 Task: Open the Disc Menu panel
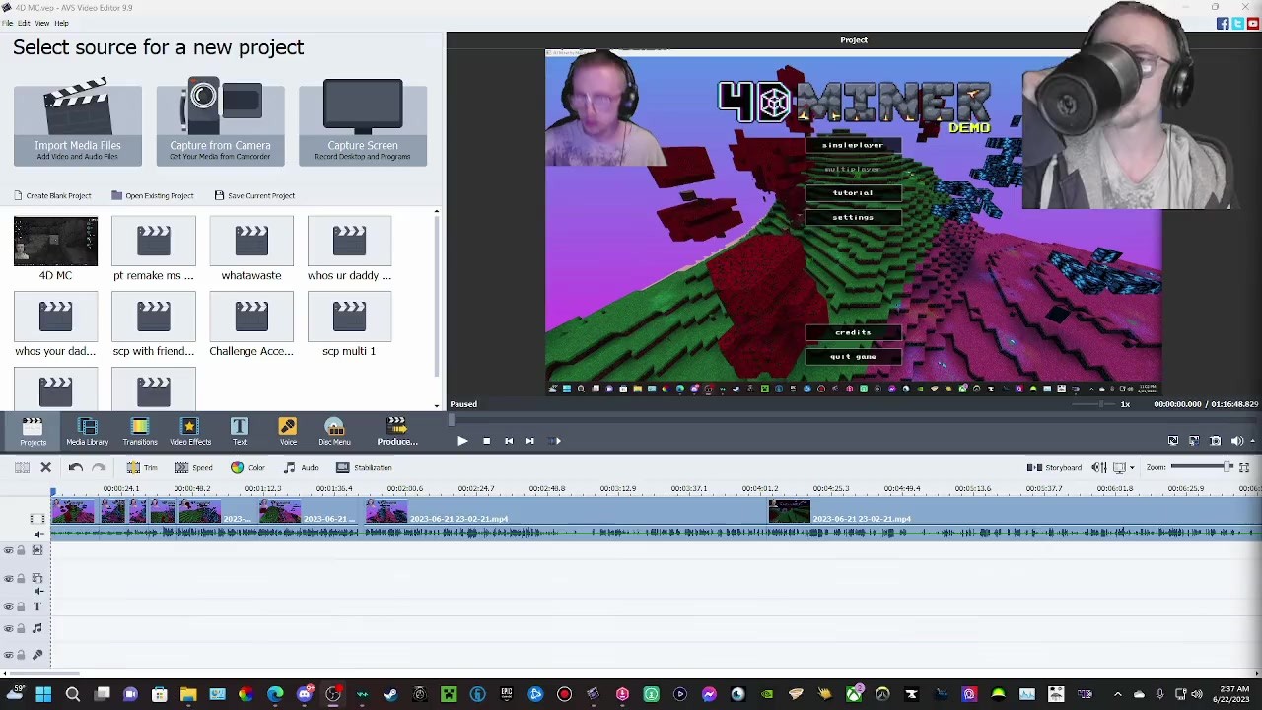pos(334,432)
